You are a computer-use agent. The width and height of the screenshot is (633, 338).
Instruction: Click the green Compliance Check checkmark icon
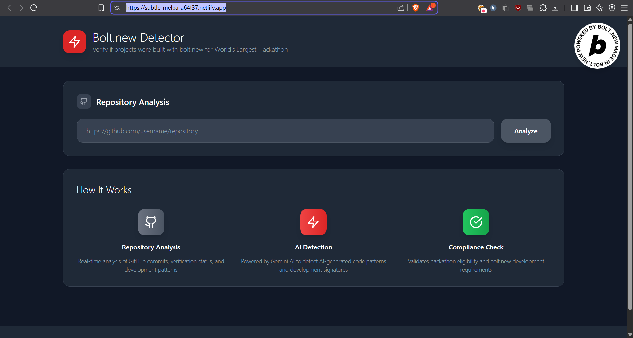[x=476, y=222]
